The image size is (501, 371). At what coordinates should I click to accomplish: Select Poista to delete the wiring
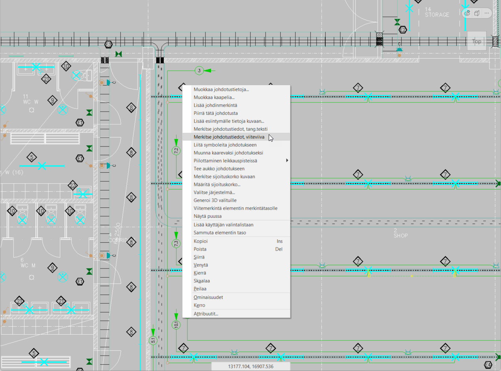click(200, 249)
